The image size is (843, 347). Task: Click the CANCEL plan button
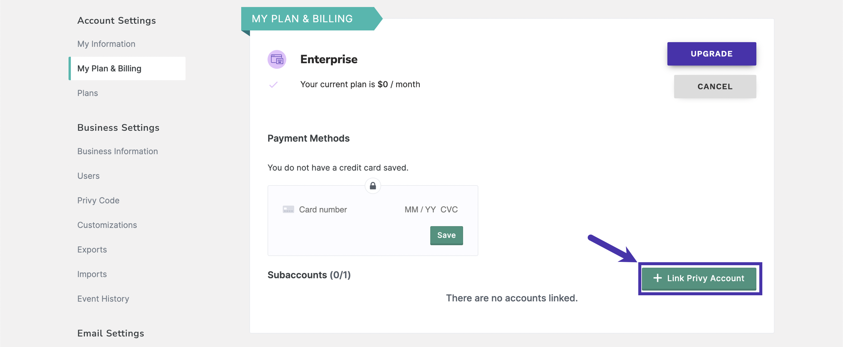tap(715, 87)
